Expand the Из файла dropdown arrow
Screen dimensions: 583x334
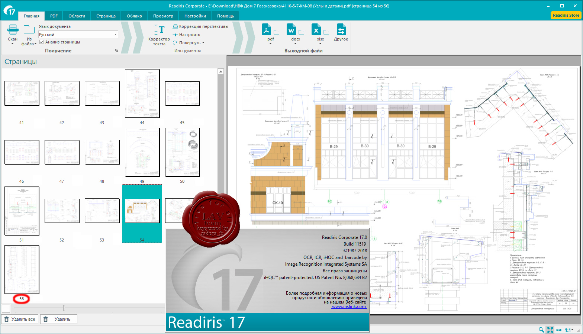[35, 44]
